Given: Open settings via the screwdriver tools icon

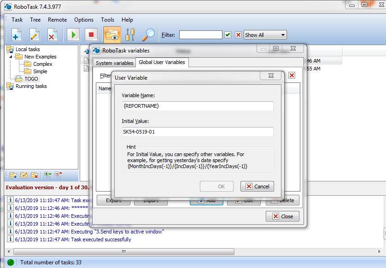Looking at the screenshot, I should [x=130, y=35].
